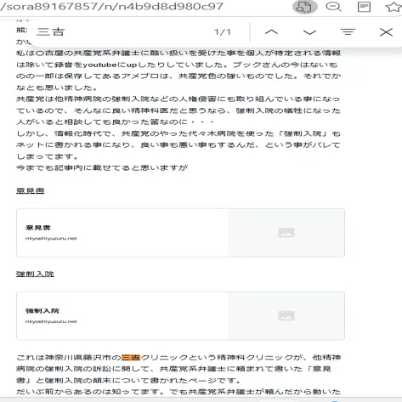Open the reader view icon in address bar
The image size is (402, 402).
(364, 7)
